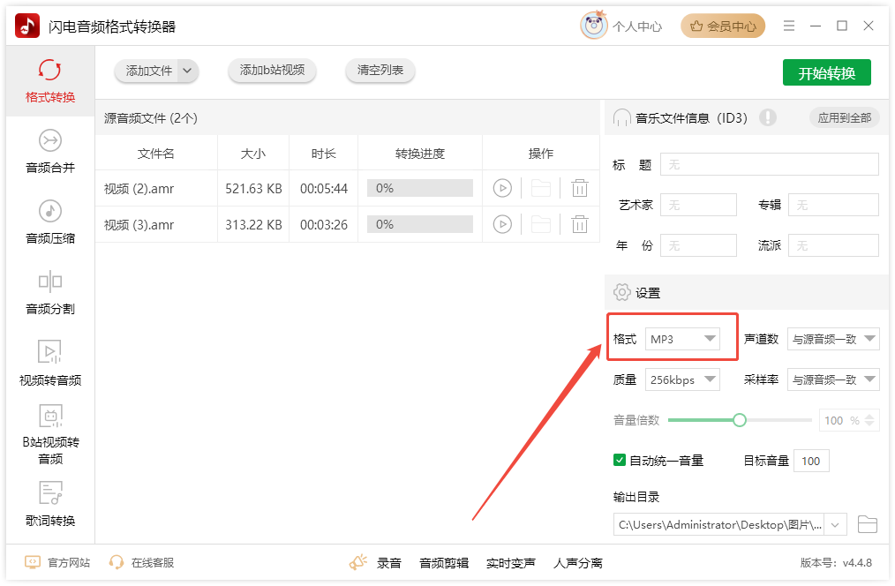Click duration cell 00:03:26
The width and height of the screenshot is (895, 586).
324,225
